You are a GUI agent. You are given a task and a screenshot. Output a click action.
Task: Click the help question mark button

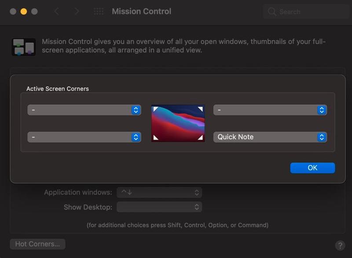[x=340, y=245]
